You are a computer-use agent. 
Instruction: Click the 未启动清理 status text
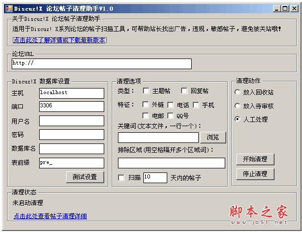tap(28, 203)
